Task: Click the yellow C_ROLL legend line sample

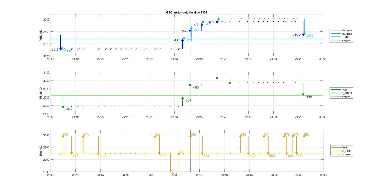Action: click(x=336, y=151)
